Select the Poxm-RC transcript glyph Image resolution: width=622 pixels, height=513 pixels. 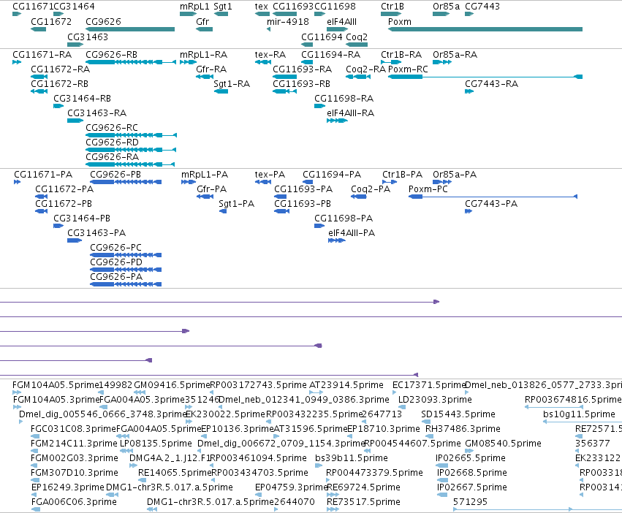(x=485, y=77)
